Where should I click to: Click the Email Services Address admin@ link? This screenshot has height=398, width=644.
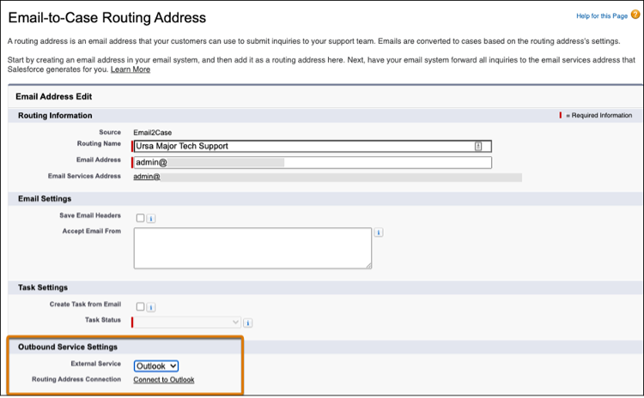[147, 177]
